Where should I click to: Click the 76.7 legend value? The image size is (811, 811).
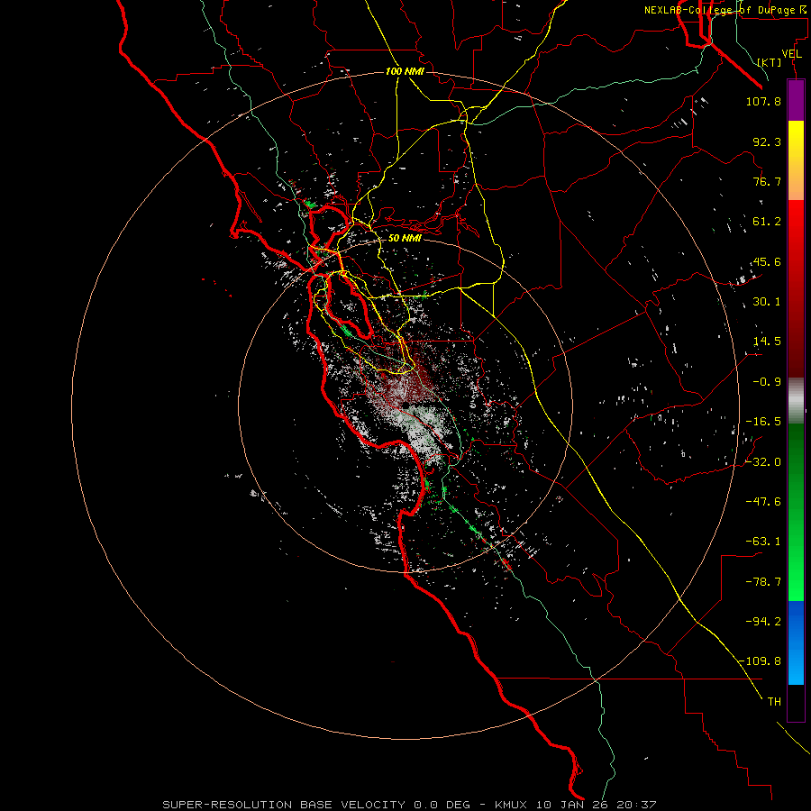(767, 181)
